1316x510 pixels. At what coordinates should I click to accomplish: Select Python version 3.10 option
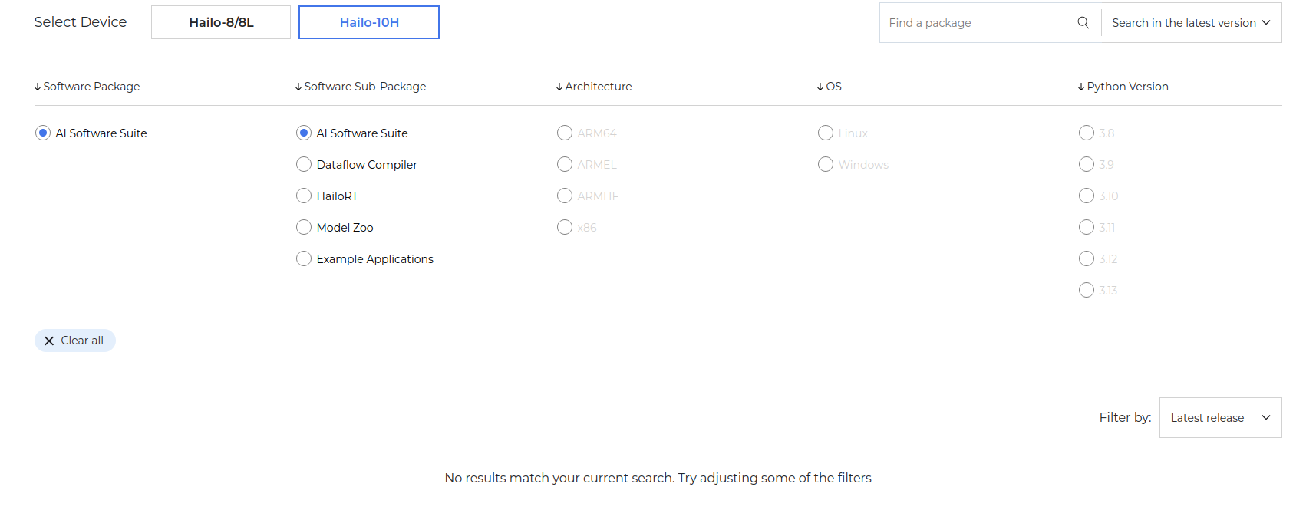click(x=1087, y=196)
